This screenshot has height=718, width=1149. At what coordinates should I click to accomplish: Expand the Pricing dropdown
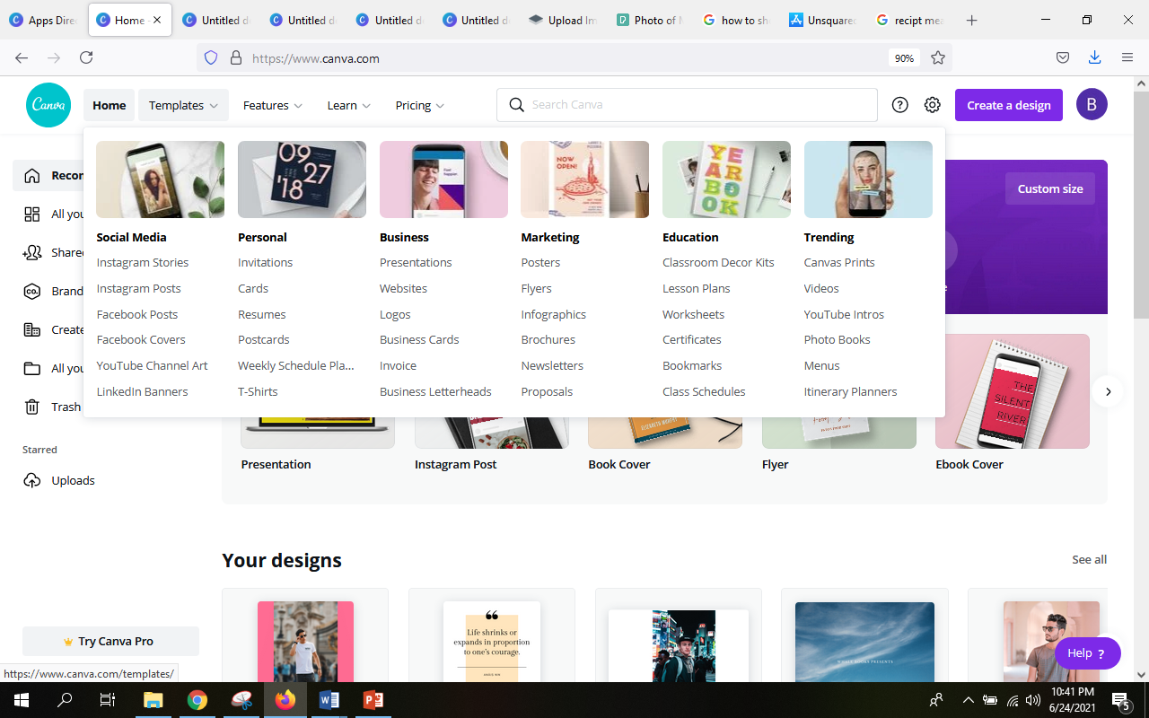420,105
